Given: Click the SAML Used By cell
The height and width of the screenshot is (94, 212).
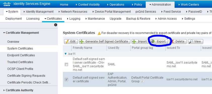Looking at the screenshot, I should 112,64.
